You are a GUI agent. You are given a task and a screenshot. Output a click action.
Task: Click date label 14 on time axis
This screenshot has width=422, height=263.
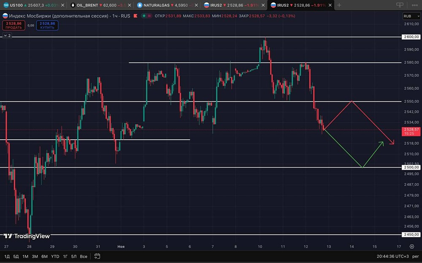tap(352, 246)
